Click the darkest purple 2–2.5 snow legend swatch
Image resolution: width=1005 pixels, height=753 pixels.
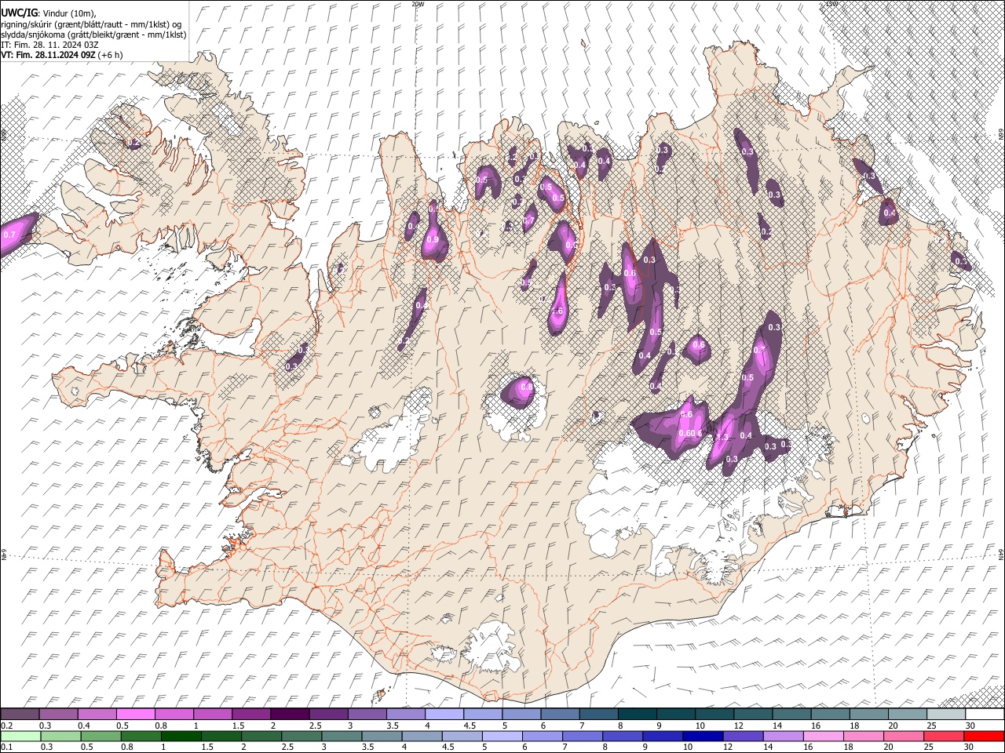tap(290, 715)
